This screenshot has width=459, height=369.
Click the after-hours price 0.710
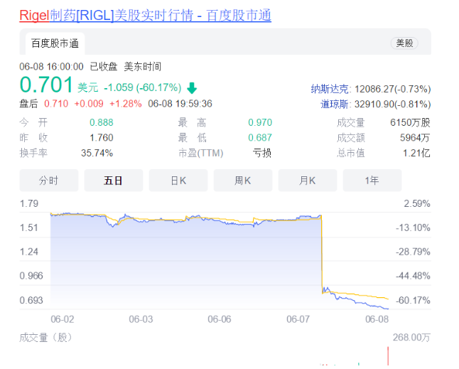click(x=55, y=104)
